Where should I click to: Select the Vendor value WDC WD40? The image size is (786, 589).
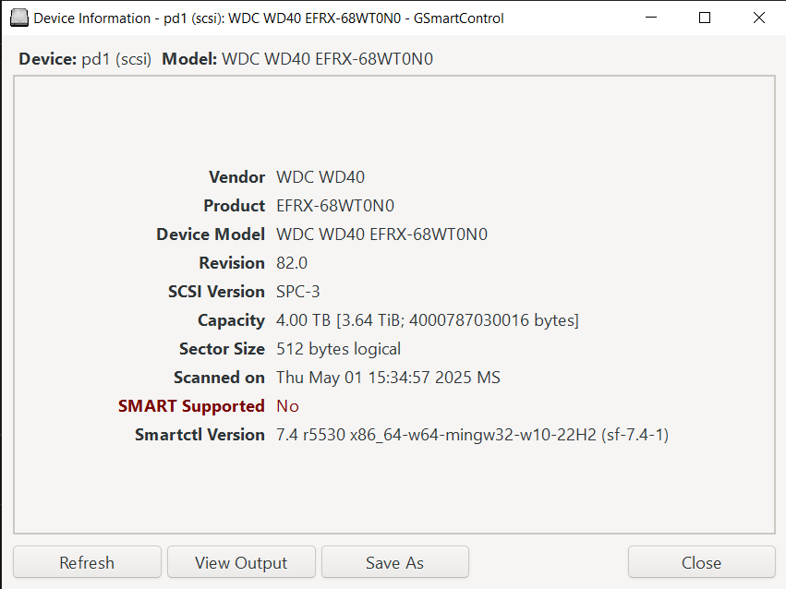point(320,177)
